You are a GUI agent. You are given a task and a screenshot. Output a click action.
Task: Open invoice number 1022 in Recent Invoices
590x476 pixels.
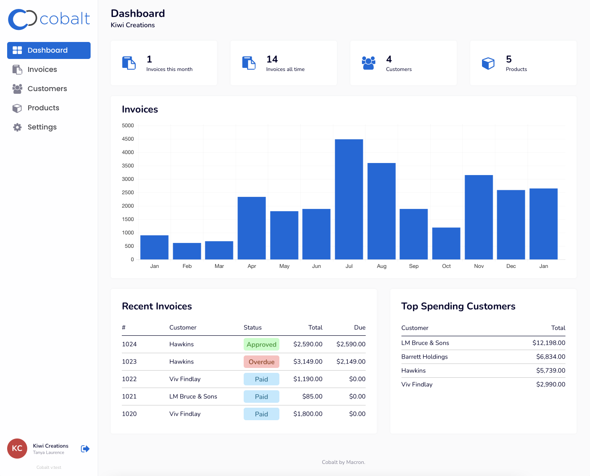pos(129,379)
